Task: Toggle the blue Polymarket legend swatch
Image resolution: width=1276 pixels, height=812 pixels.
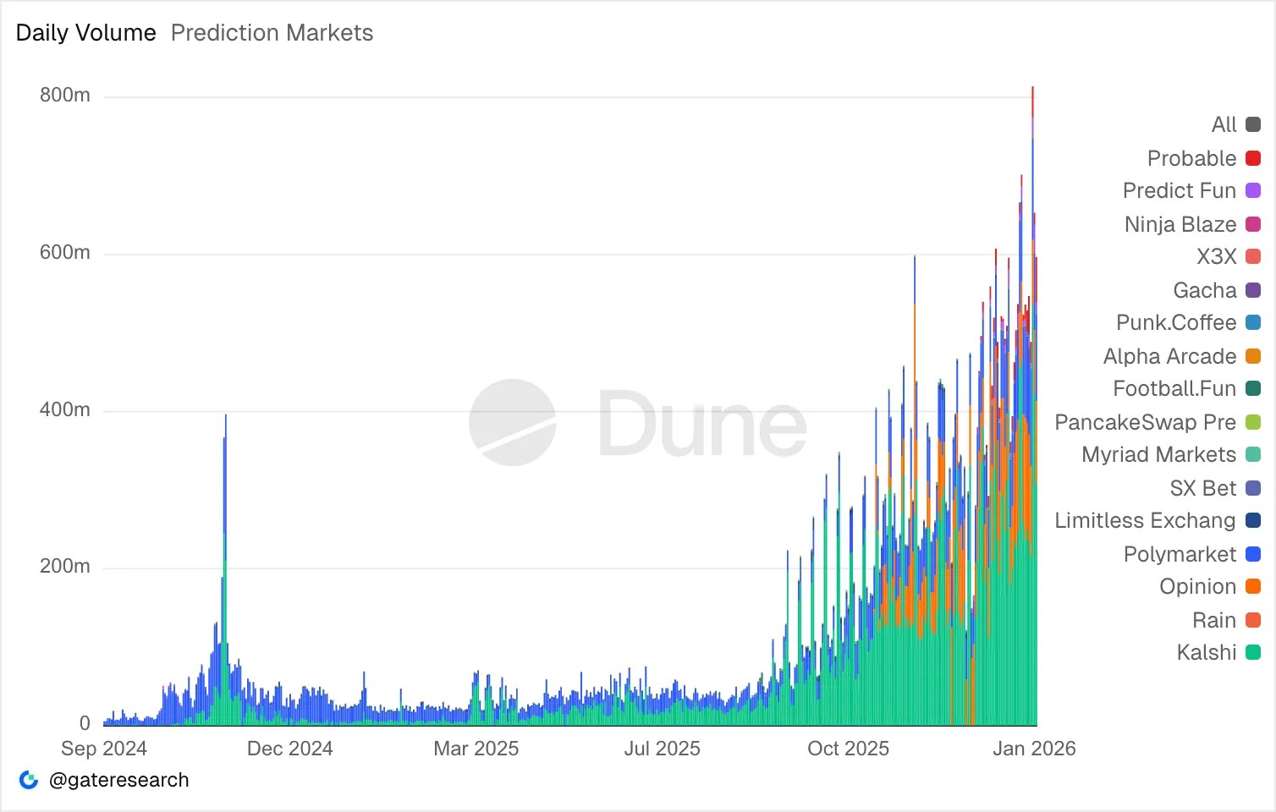Action: click(1253, 554)
